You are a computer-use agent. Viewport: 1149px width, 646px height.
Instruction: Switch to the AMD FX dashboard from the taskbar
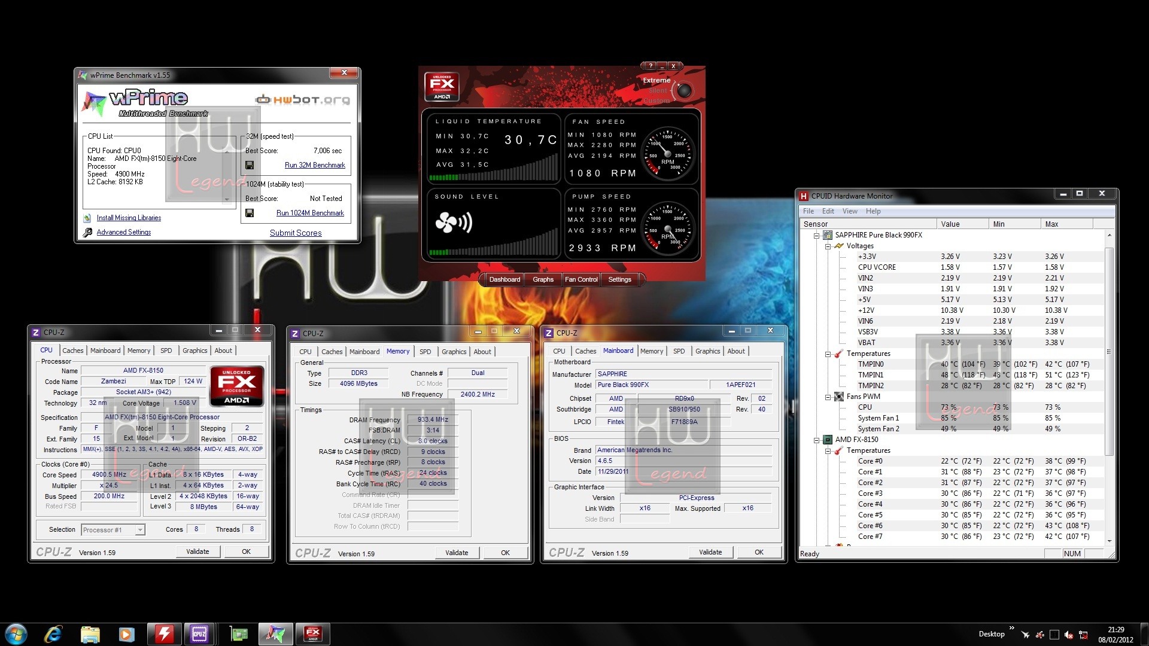coord(313,634)
